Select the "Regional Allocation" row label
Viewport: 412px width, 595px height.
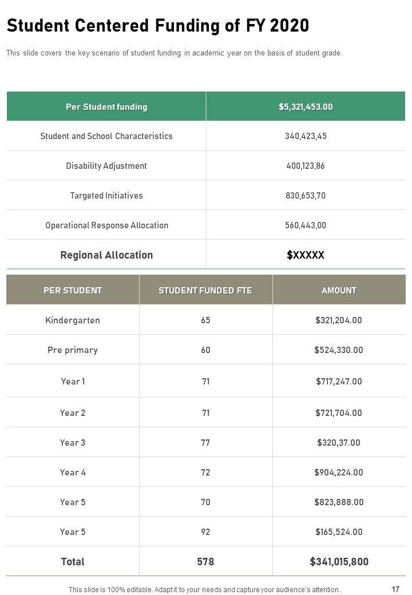pos(106,255)
